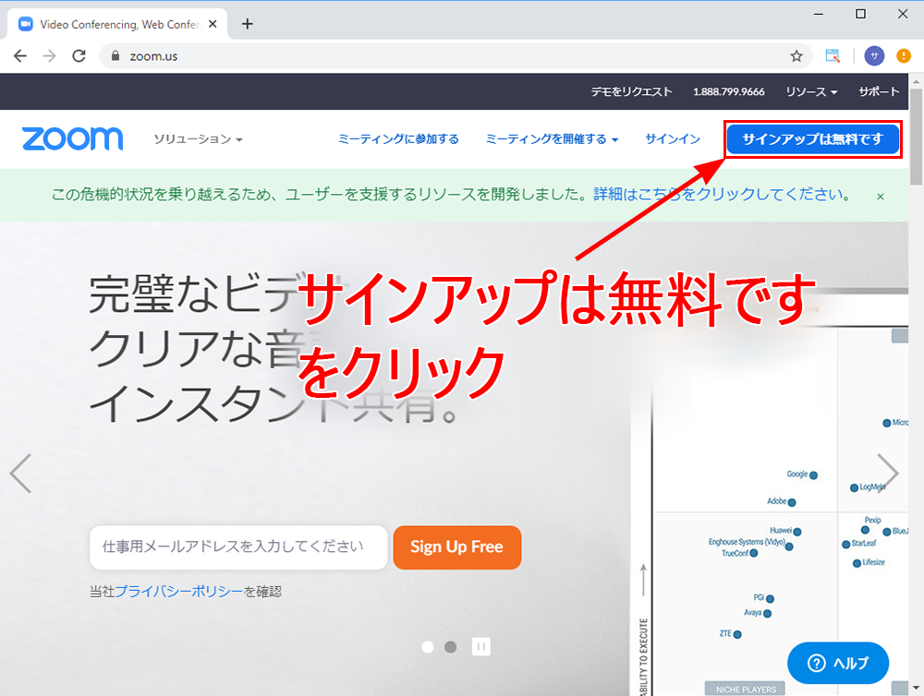924x696 pixels.
Task: Open the リソース dropdown
Action: click(x=811, y=92)
